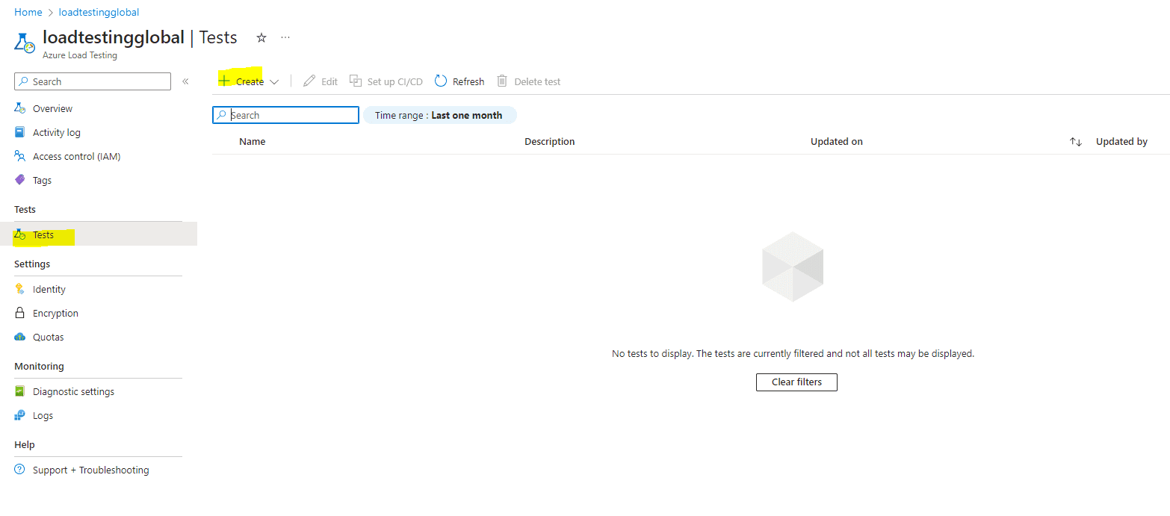Click the Logs chart icon
This screenshot has width=1170, height=516.
[20, 415]
